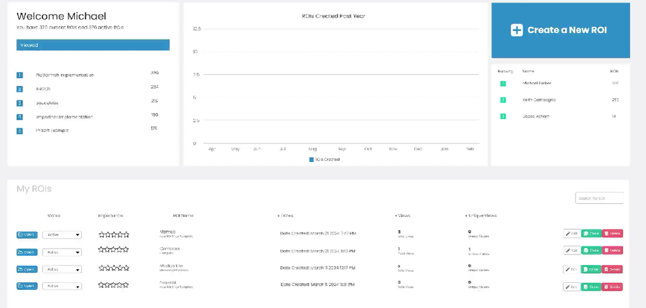Select Keith's name in the ranking list

(x=539, y=100)
